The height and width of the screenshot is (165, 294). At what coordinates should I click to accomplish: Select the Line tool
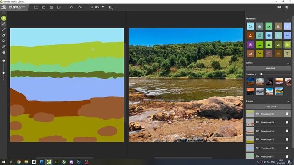(4, 29)
